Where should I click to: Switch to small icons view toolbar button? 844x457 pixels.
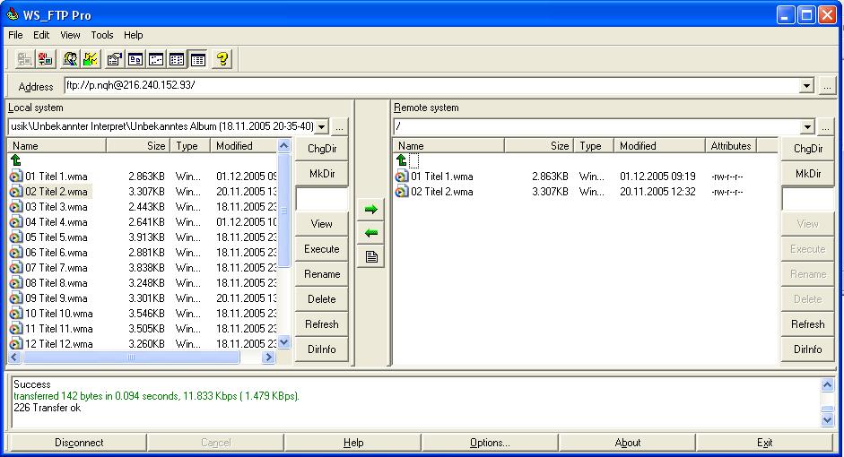156,59
